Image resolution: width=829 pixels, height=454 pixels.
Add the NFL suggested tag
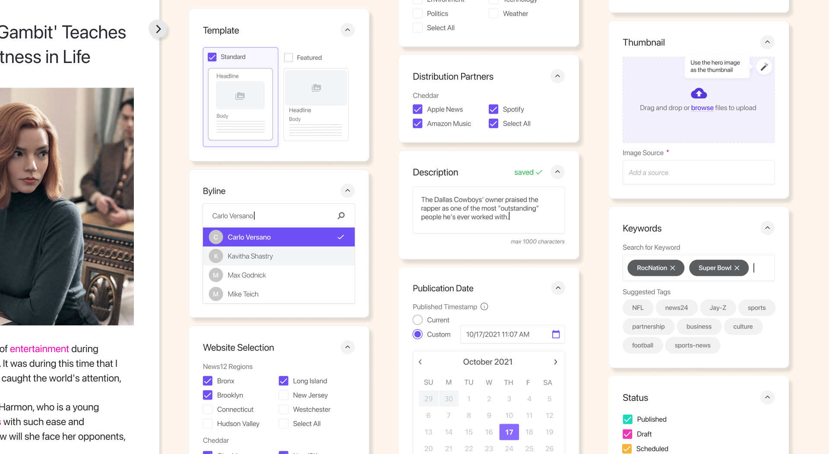(x=638, y=308)
